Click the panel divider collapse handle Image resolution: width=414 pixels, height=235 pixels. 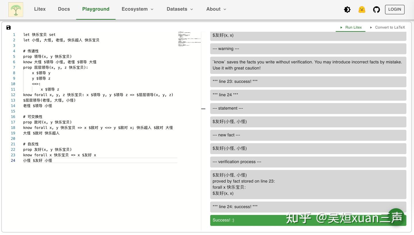(x=203, y=109)
